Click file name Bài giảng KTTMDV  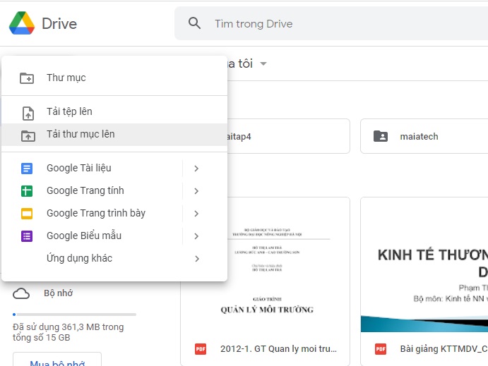(x=444, y=349)
